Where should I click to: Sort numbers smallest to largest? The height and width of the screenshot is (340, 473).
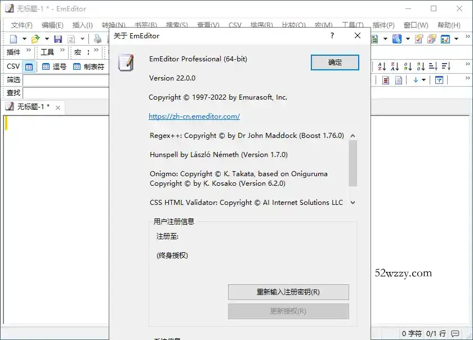coord(408,66)
